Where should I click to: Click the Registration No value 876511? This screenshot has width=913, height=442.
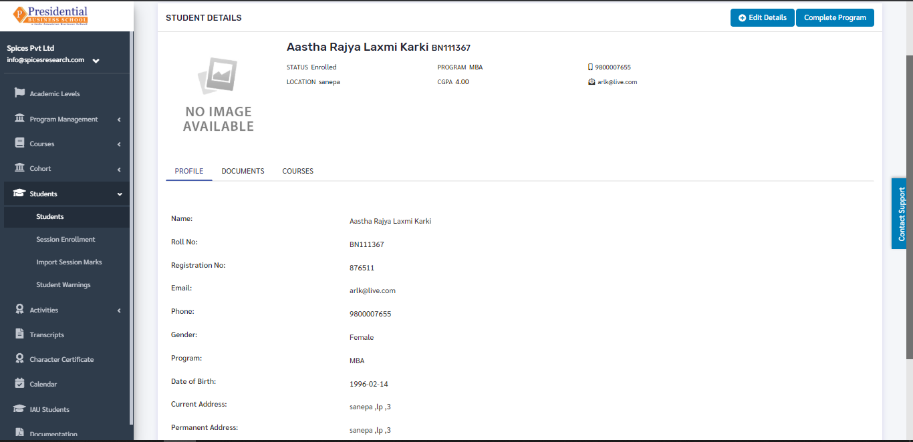click(x=362, y=268)
